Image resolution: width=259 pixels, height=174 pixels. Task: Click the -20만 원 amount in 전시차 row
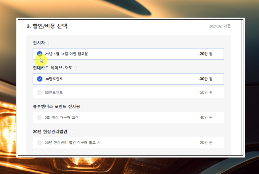(205, 54)
